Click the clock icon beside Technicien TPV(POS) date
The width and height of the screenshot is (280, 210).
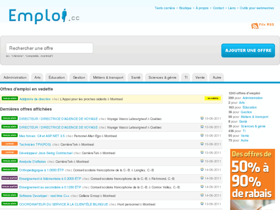click(202, 144)
